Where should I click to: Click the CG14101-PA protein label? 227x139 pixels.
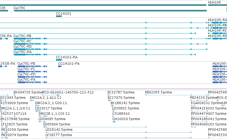click(69, 64)
